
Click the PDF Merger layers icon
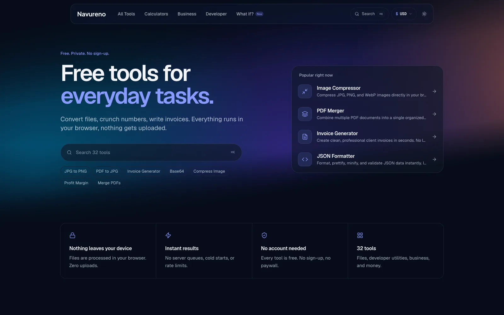pos(305,114)
